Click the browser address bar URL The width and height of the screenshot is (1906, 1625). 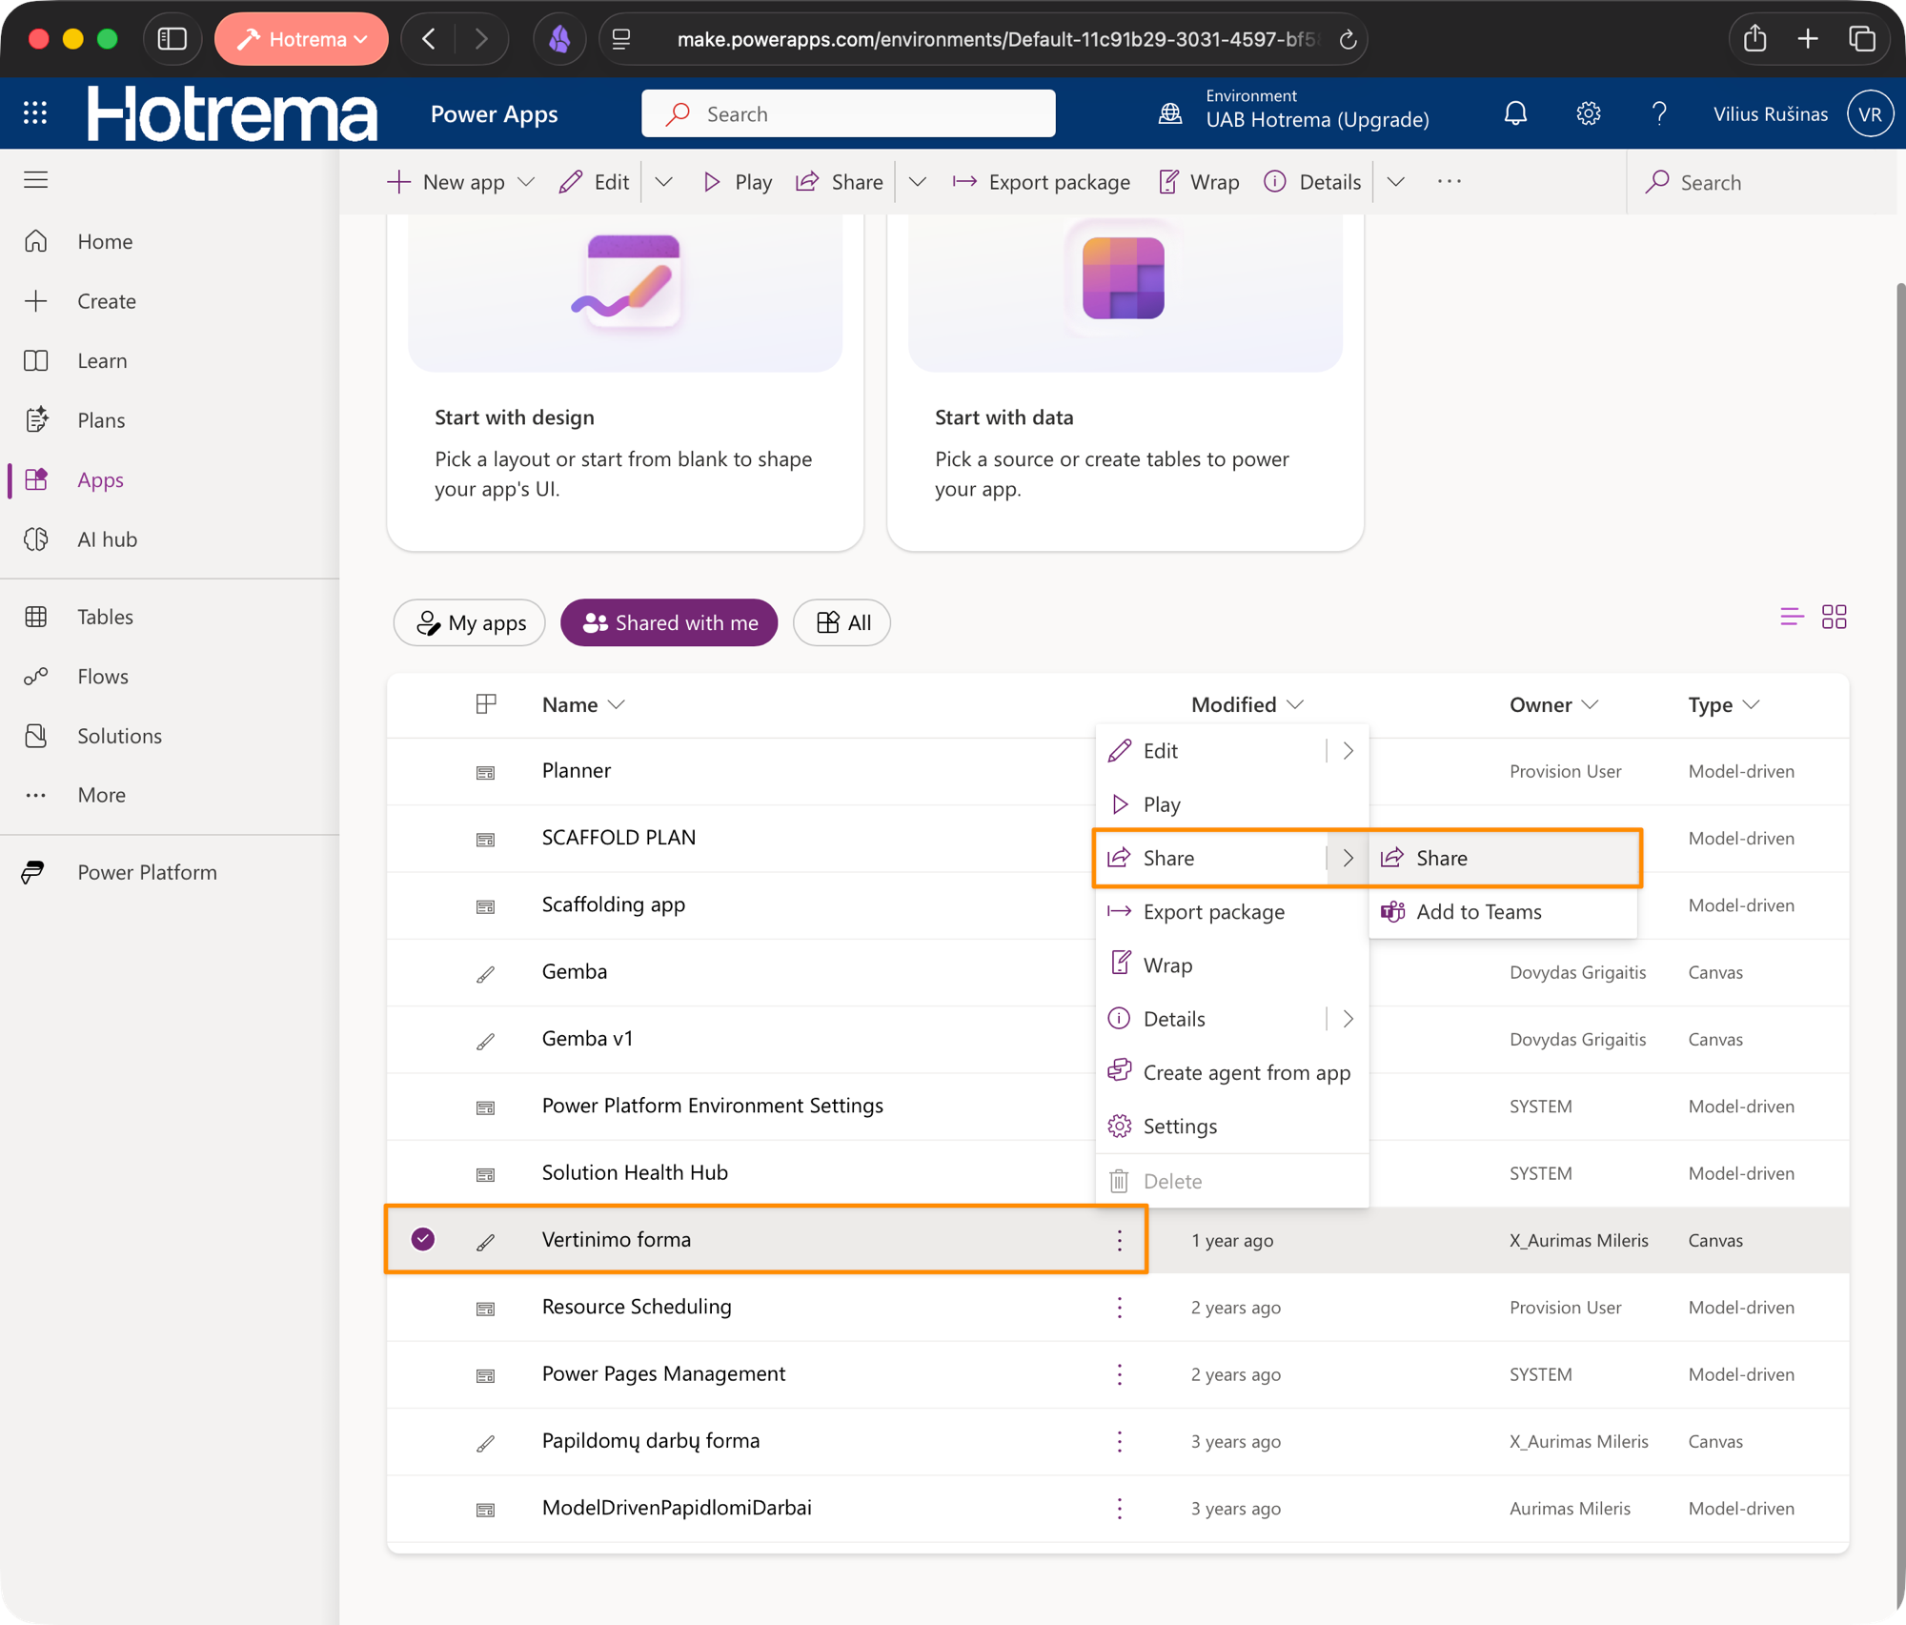click(996, 39)
